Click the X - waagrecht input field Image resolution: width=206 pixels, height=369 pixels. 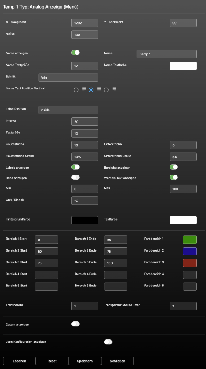[85, 23]
